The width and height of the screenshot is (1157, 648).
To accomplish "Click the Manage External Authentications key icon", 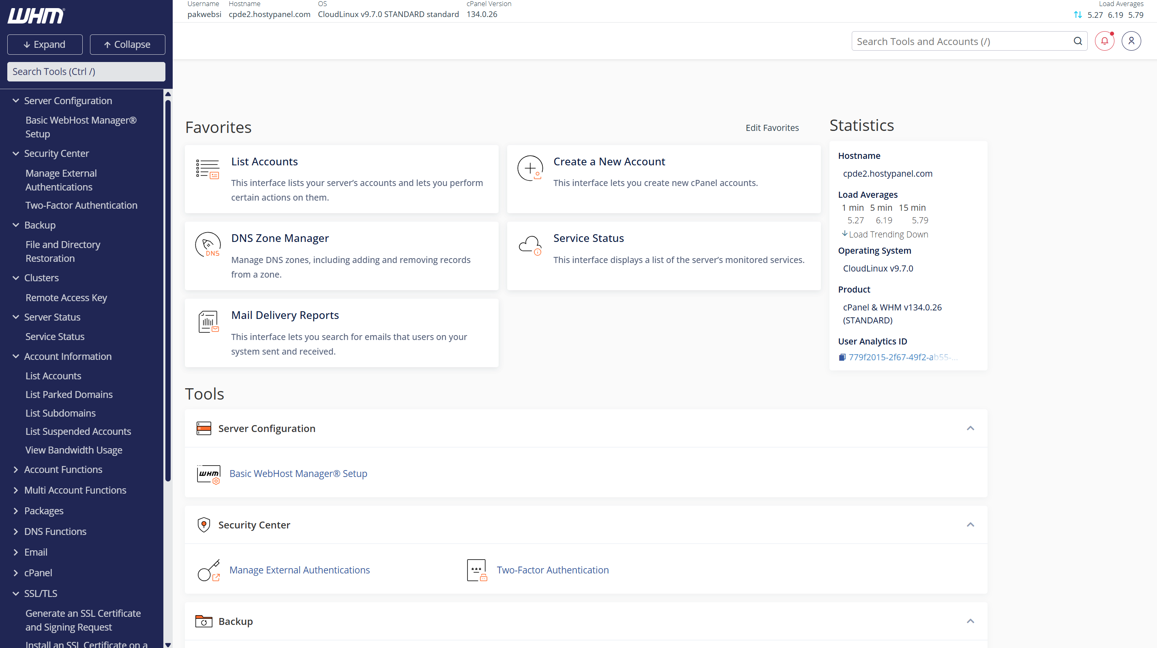I will point(209,570).
